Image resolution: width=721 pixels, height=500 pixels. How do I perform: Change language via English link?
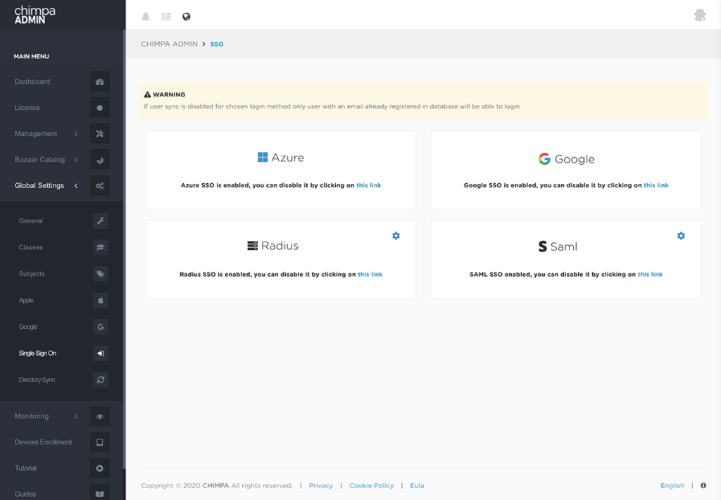coord(672,485)
